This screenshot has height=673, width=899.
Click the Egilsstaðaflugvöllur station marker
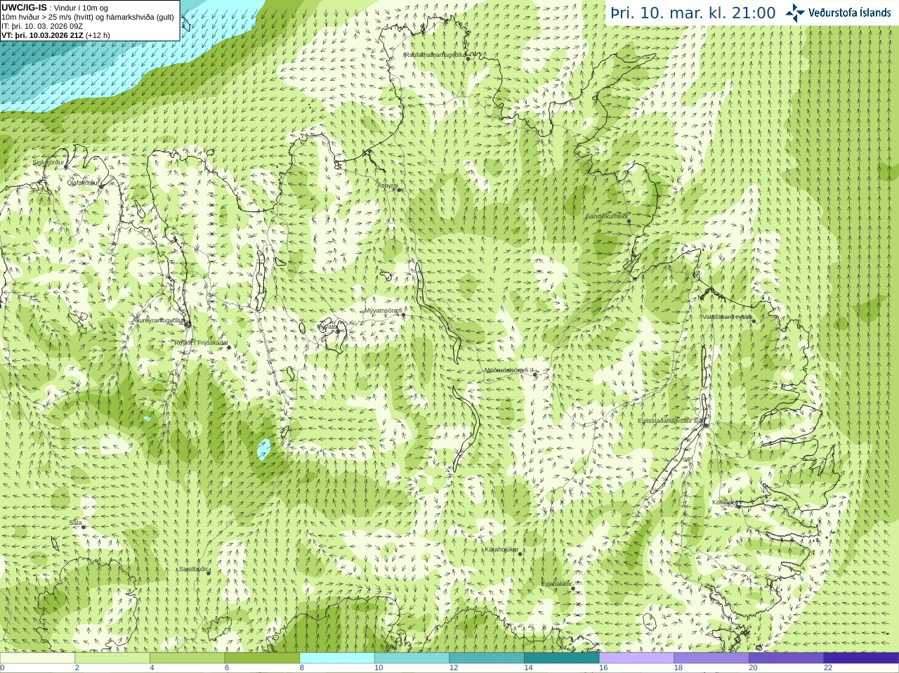(x=706, y=425)
